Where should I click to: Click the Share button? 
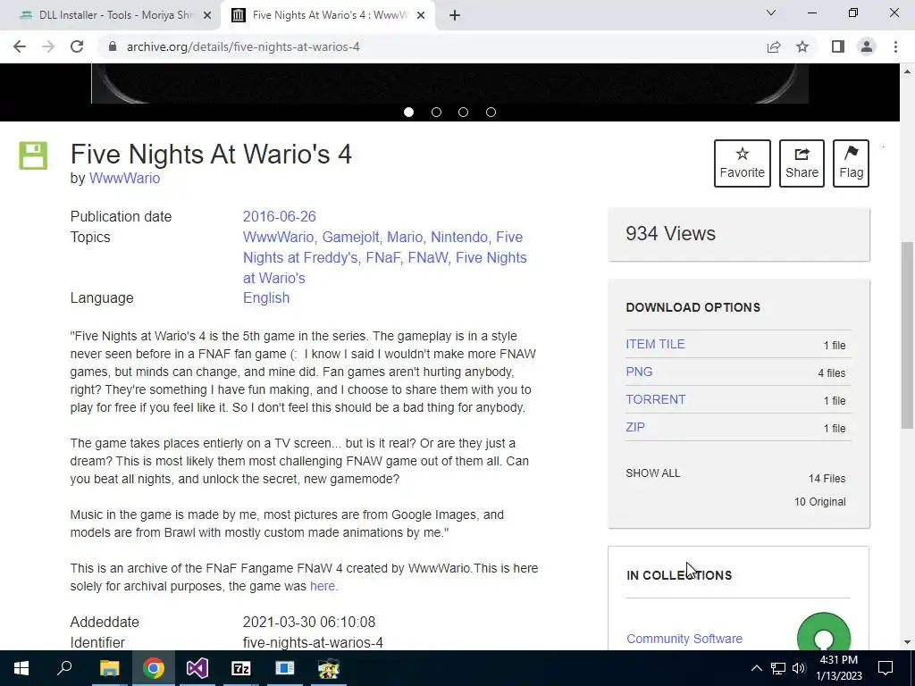coord(802,163)
